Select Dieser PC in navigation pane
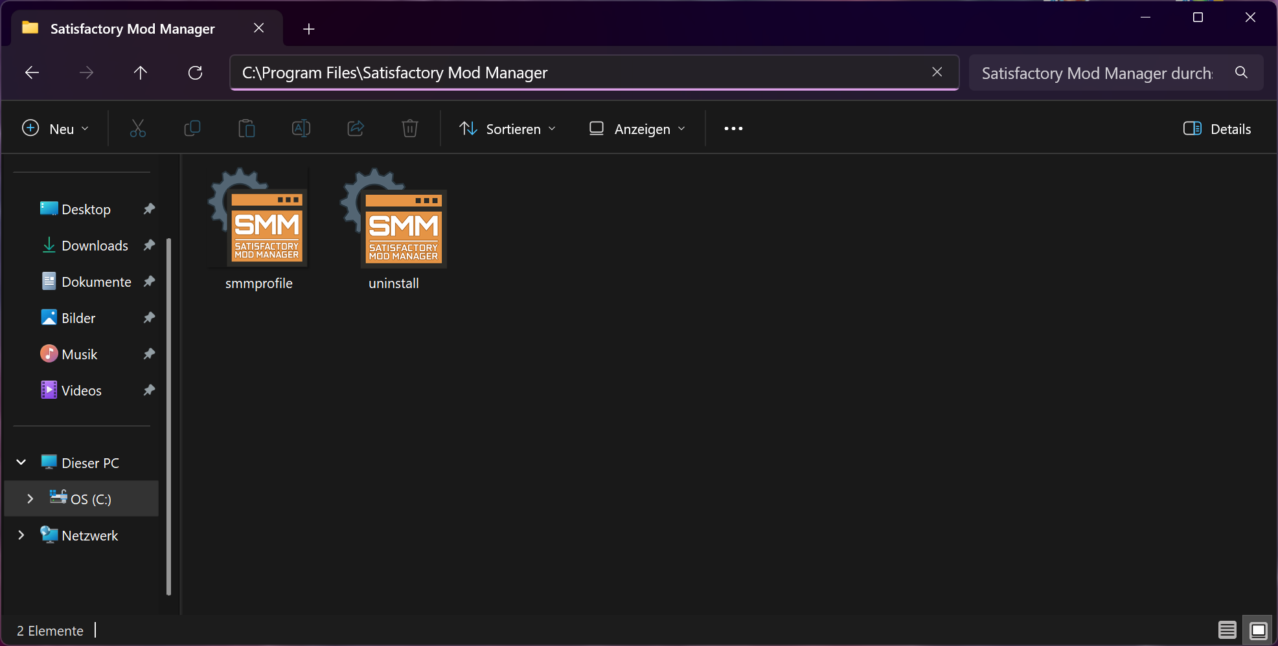Screen dimensions: 1278x646 90,463
